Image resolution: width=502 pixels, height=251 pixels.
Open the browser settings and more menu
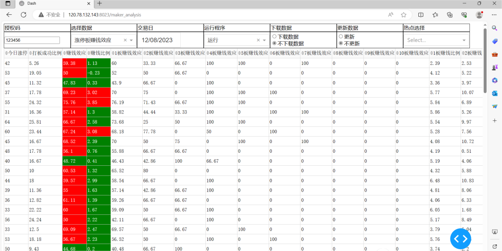coord(494,15)
